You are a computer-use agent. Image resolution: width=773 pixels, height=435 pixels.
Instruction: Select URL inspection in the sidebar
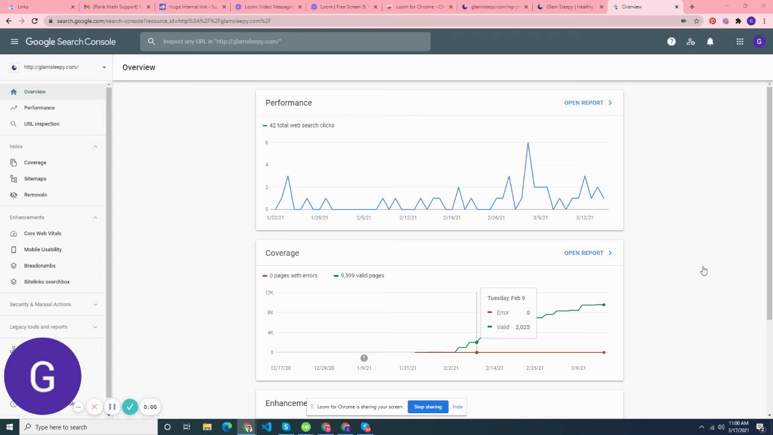point(53,124)
